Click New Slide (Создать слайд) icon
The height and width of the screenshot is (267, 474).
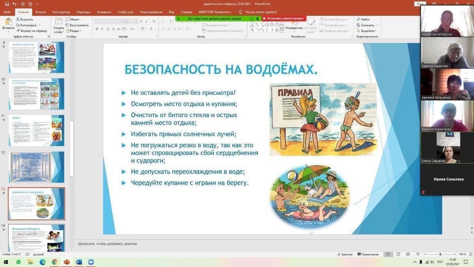tap(58, 24)
